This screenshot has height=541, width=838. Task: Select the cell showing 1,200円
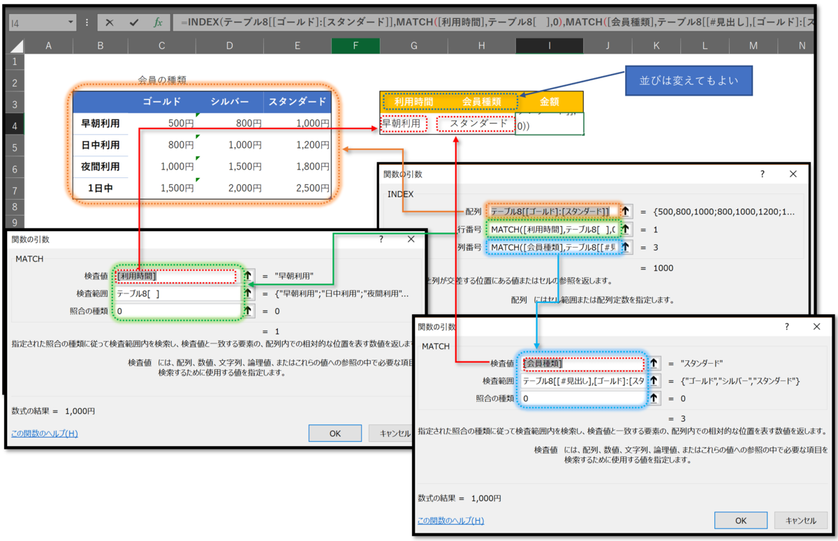[x=297, y=145]
